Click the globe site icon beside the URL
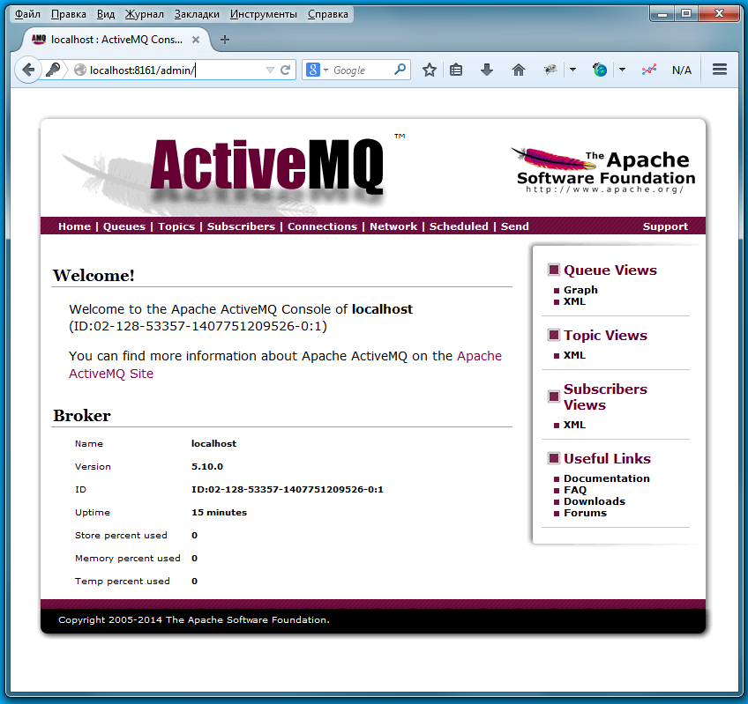Image resolution: width=748 pixels, height=704 pixels. 80,70
